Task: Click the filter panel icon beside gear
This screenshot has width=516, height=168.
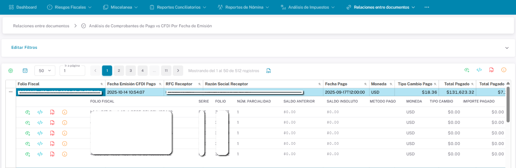Action: 25,71
